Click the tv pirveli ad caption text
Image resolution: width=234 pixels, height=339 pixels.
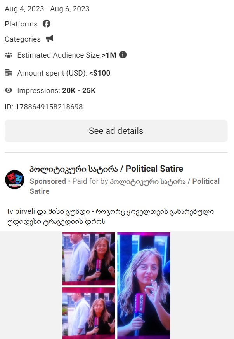(111, 216)
